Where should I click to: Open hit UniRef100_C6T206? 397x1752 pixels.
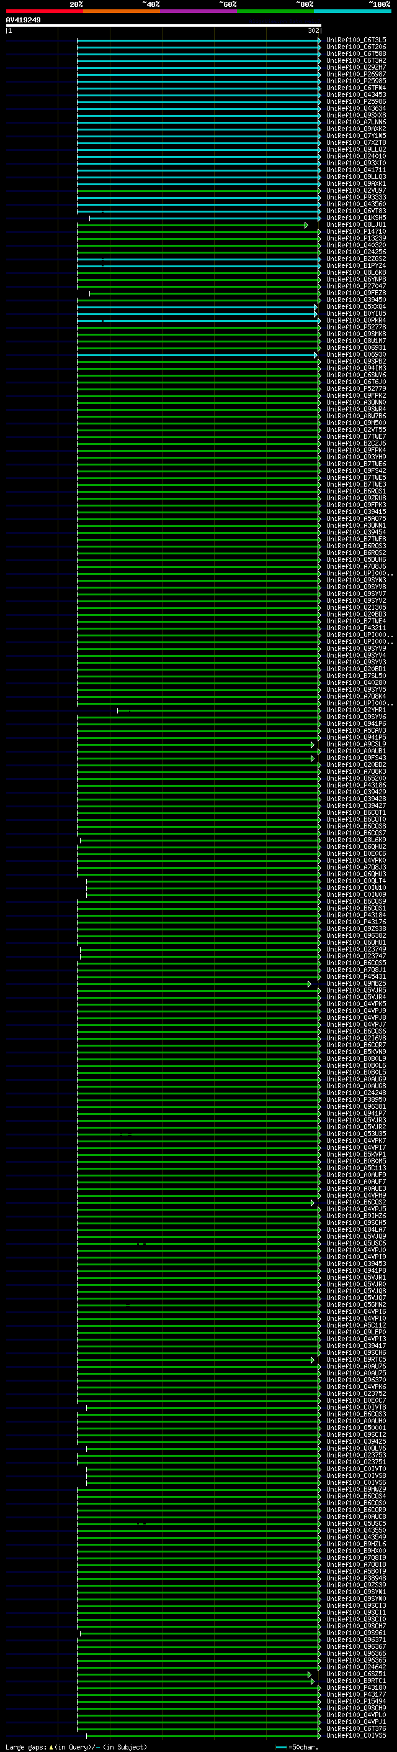click(356, 47)
